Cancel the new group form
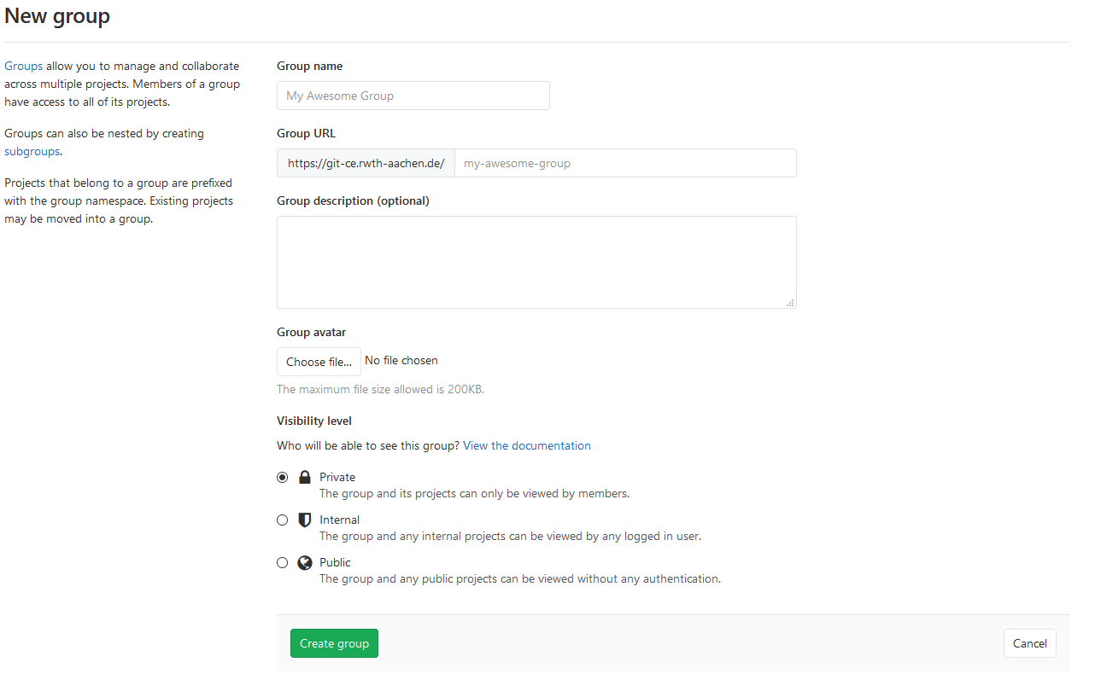 click(1030, 643)
